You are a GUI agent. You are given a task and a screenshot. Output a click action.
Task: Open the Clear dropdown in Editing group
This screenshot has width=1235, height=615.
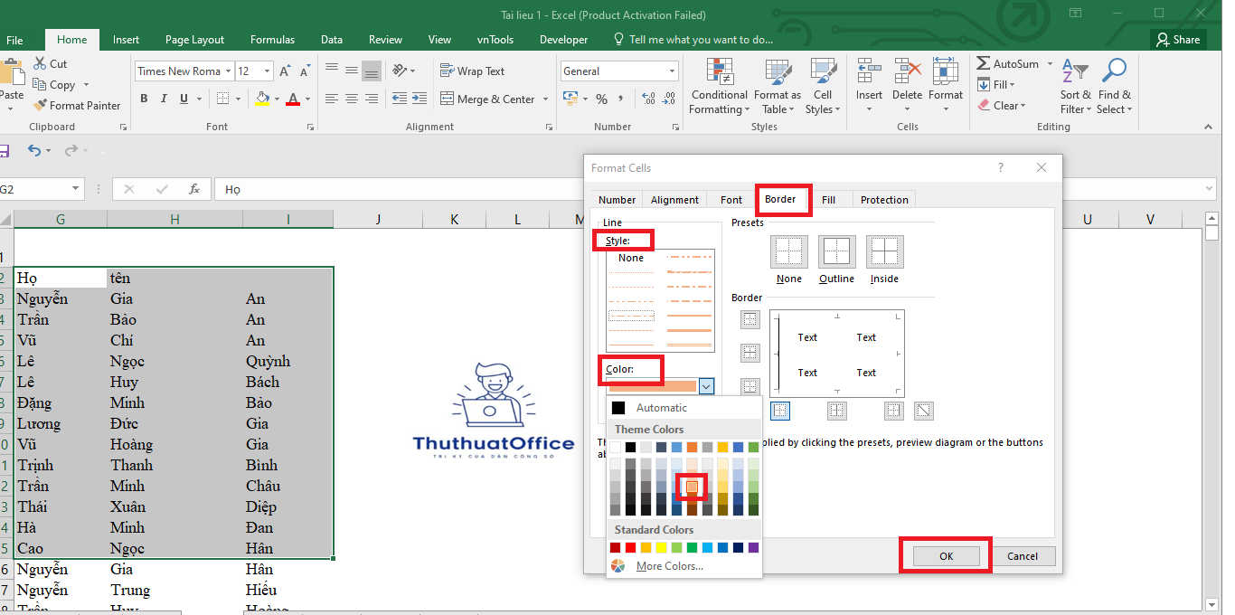pos(1002,106)
